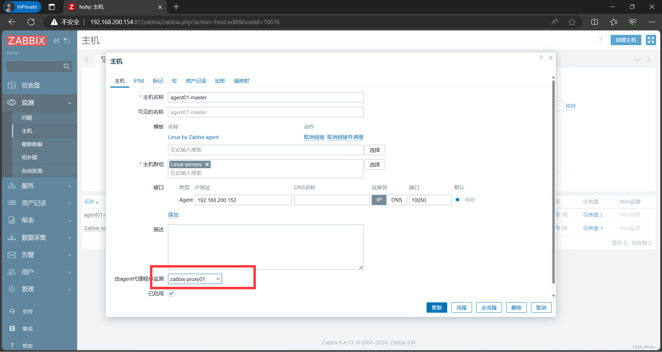This screenshot has height=352, width=662.
Task: Switch connection mode to IP
Action: (379, 200)
